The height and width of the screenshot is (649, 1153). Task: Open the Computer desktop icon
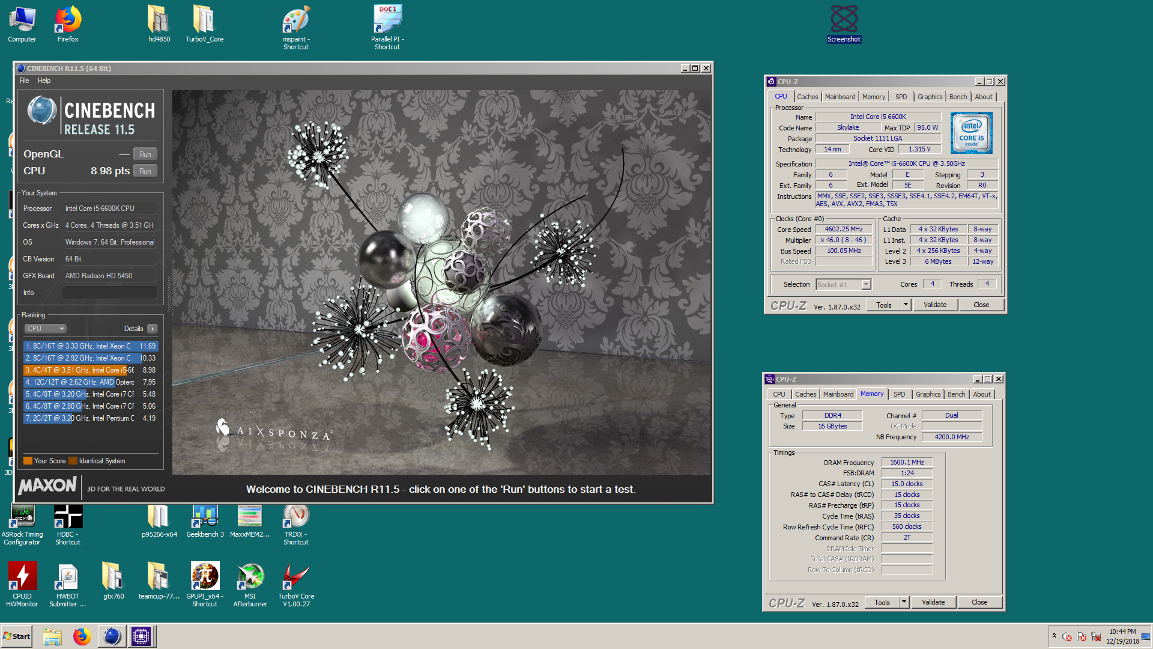[x=22, y=24]
